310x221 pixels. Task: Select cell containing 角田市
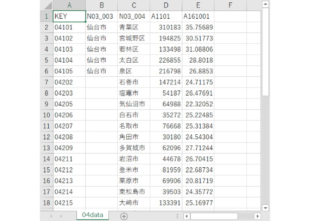[x=134, y=137]
